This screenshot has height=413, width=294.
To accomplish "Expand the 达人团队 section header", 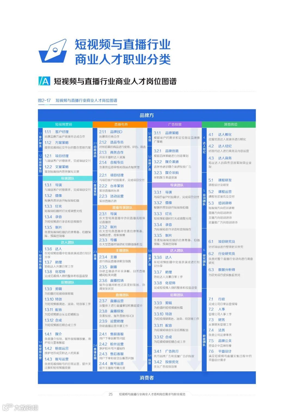I will (x=68, y=242).
